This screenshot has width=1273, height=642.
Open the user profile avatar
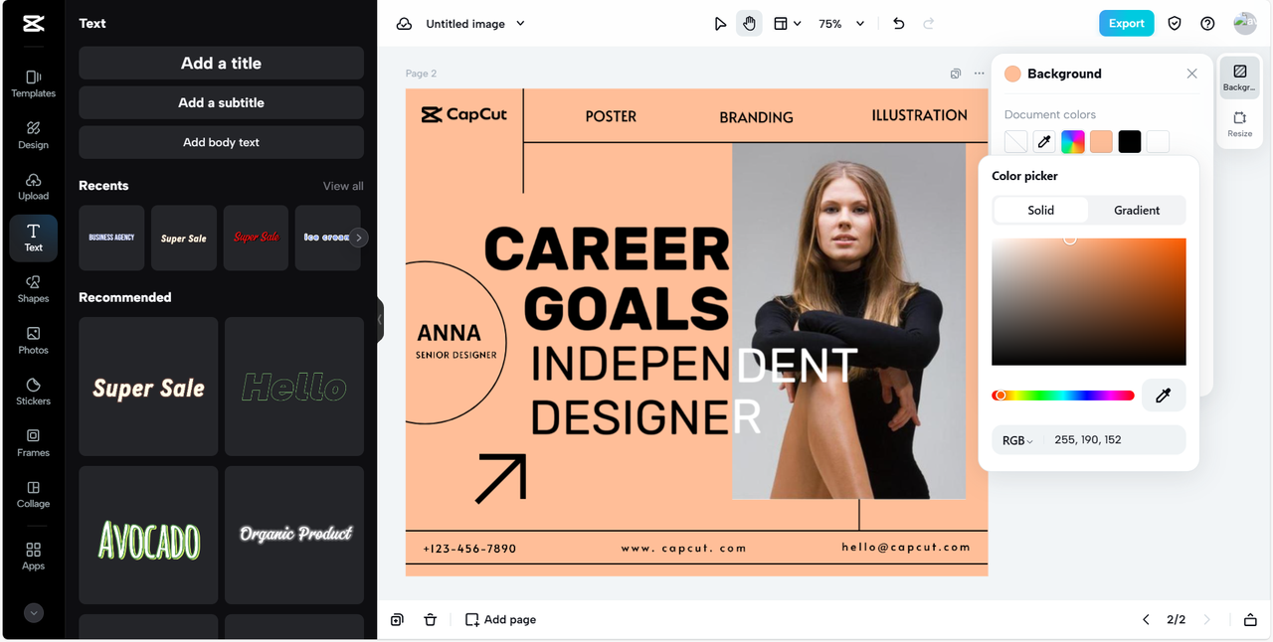[1244, 24]
